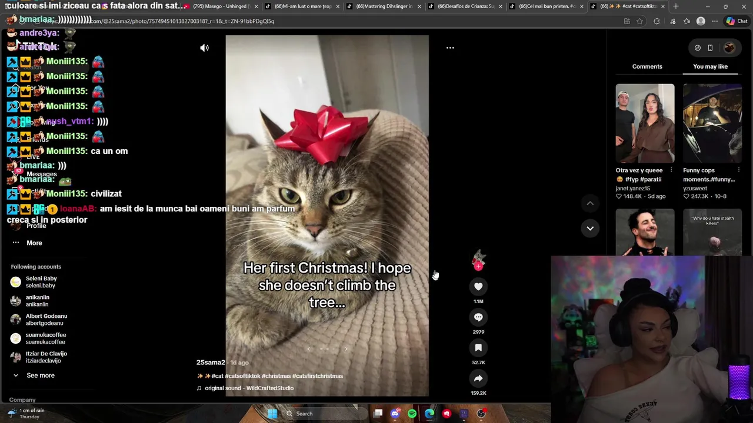Open TikTok profile avatar menu
Image resolution: width=753 pixels, height=423 pixels.
click(x=729, y=48)
